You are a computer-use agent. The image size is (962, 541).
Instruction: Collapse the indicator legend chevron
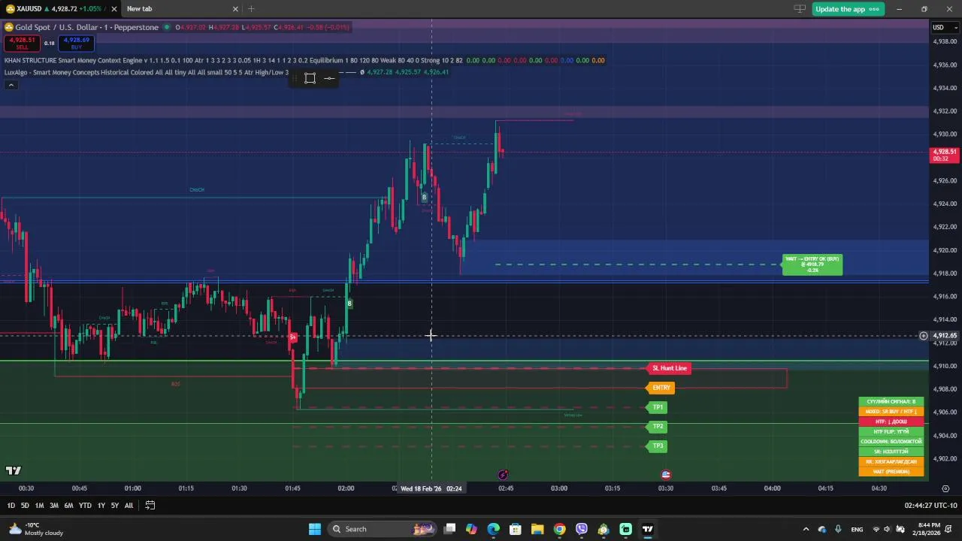(11, 85)
